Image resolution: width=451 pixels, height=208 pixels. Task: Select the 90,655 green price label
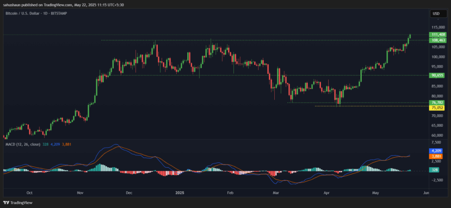[437, 75]
